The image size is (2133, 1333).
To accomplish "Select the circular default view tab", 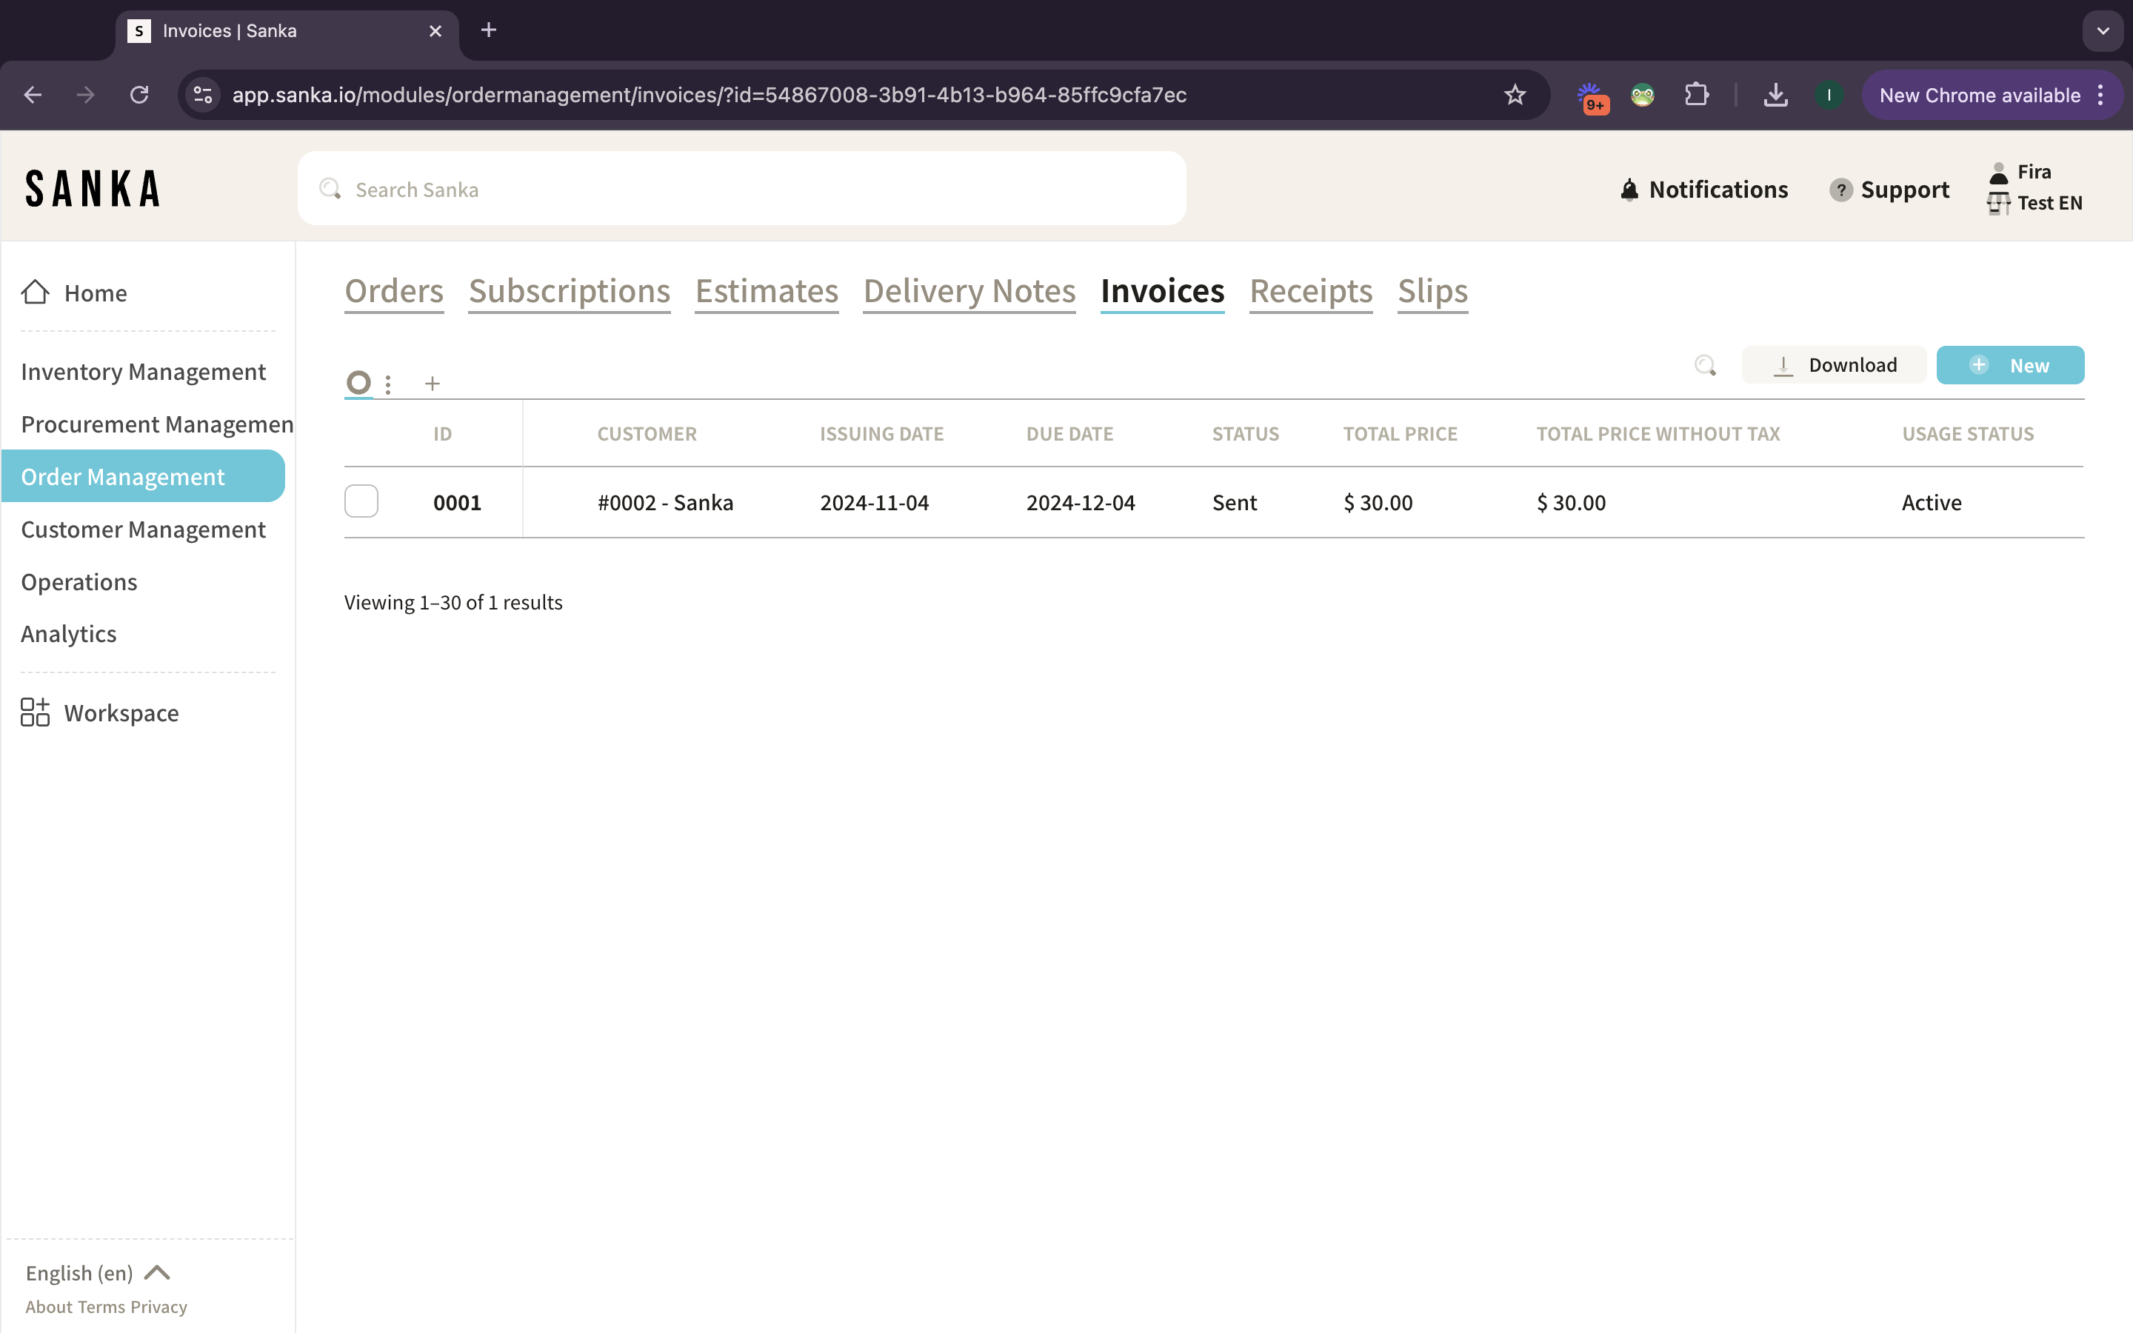I will click(x=358, y=383).
